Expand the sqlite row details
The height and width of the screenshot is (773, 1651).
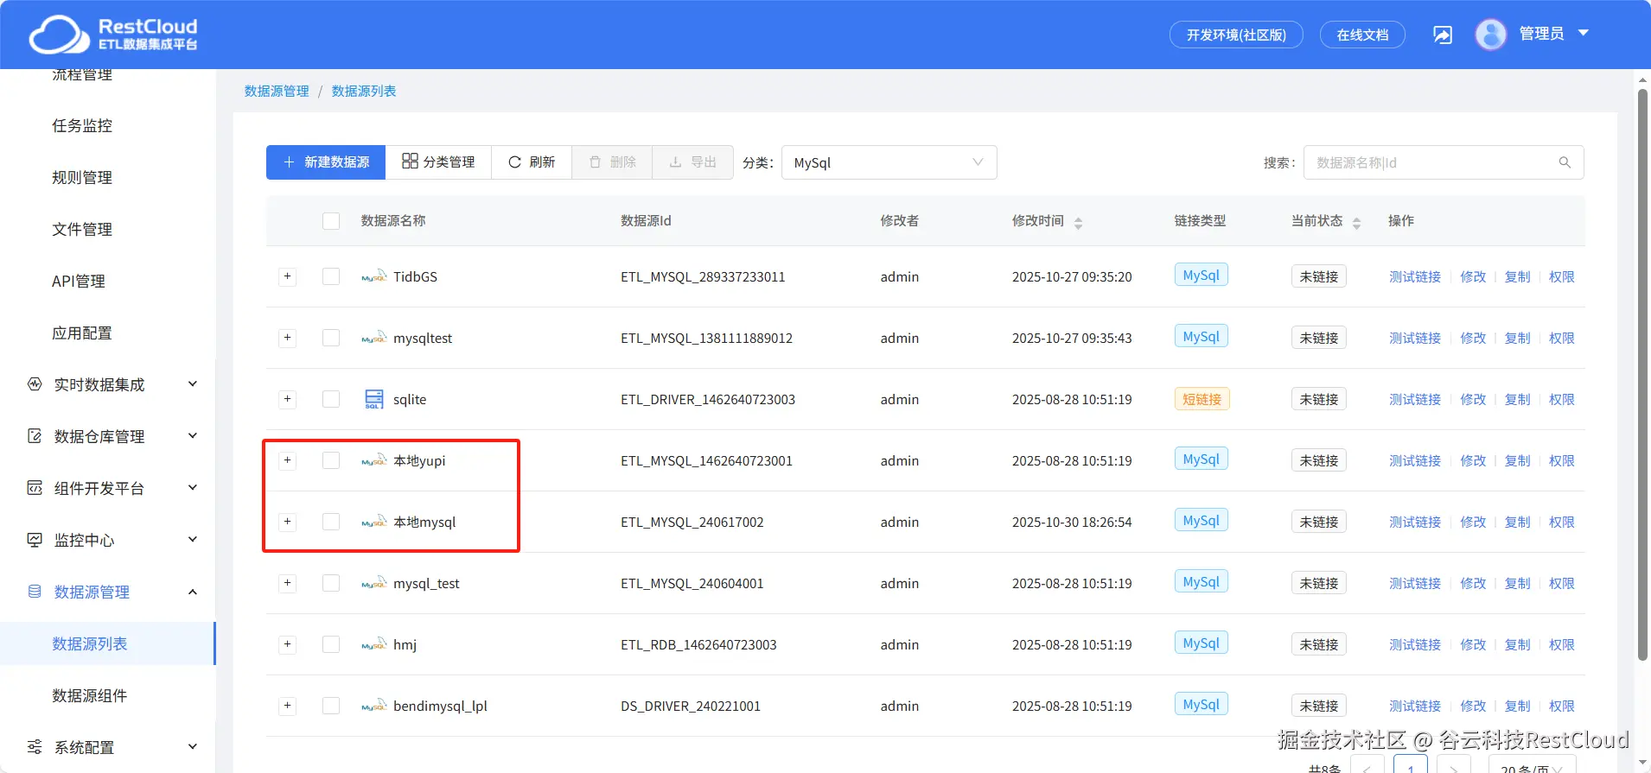pyautogui.click(x=288, y=399)
